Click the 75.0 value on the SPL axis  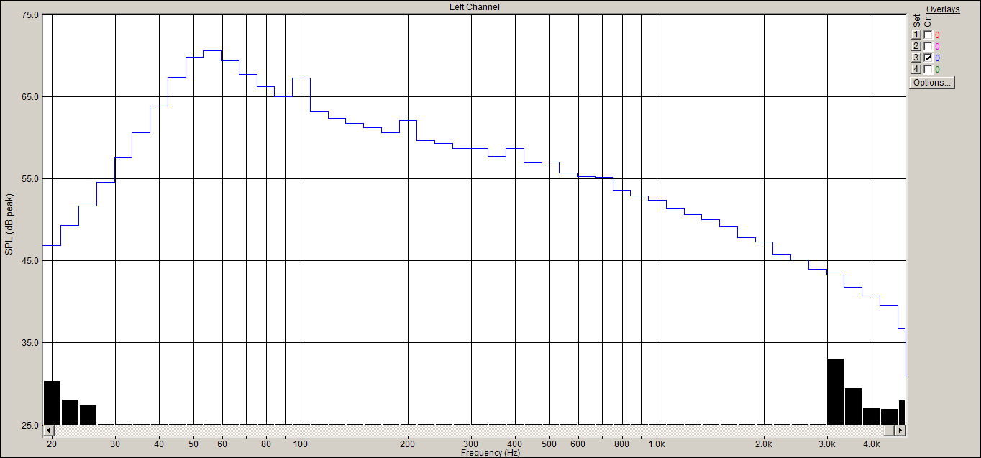[x=30, y=14]
